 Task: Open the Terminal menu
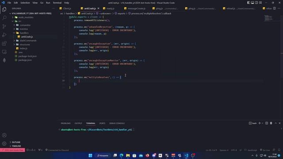click(57, 3)
